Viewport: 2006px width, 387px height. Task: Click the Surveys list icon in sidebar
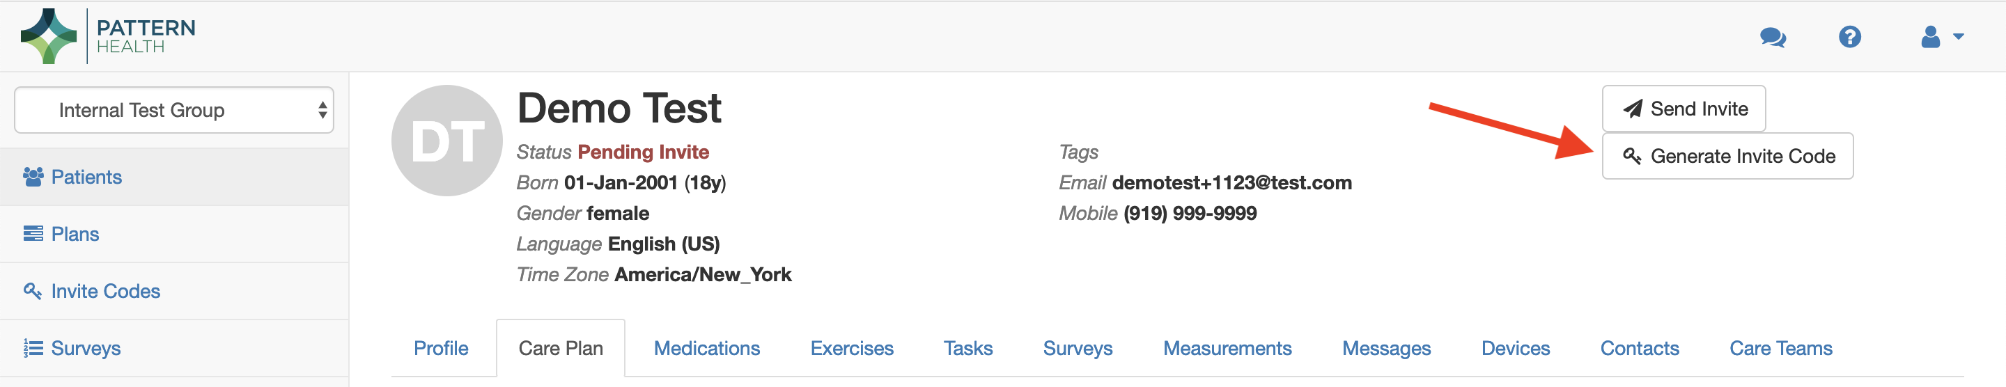(33, 348)
